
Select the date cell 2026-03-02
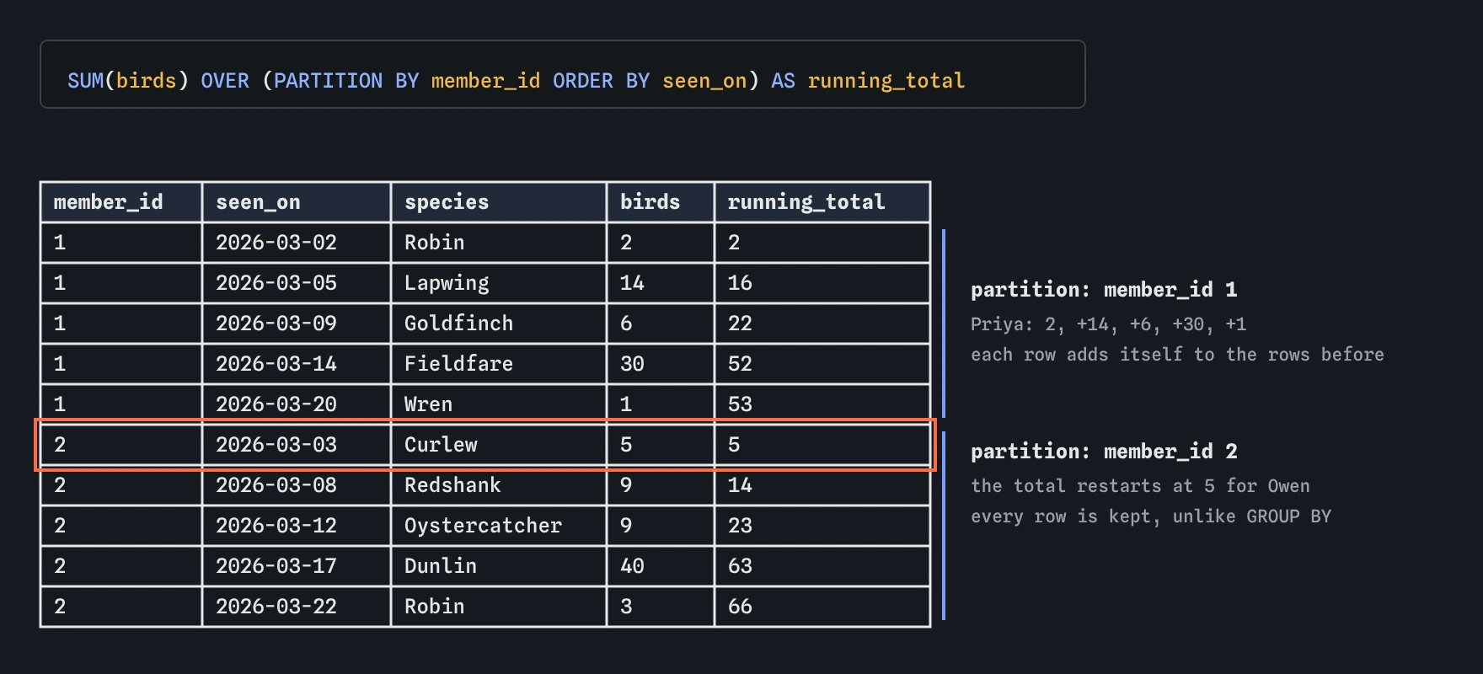coord(297,243)
